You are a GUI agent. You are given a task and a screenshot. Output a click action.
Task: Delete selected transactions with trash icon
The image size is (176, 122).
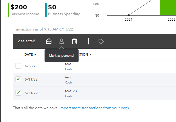tap(74, 41)
